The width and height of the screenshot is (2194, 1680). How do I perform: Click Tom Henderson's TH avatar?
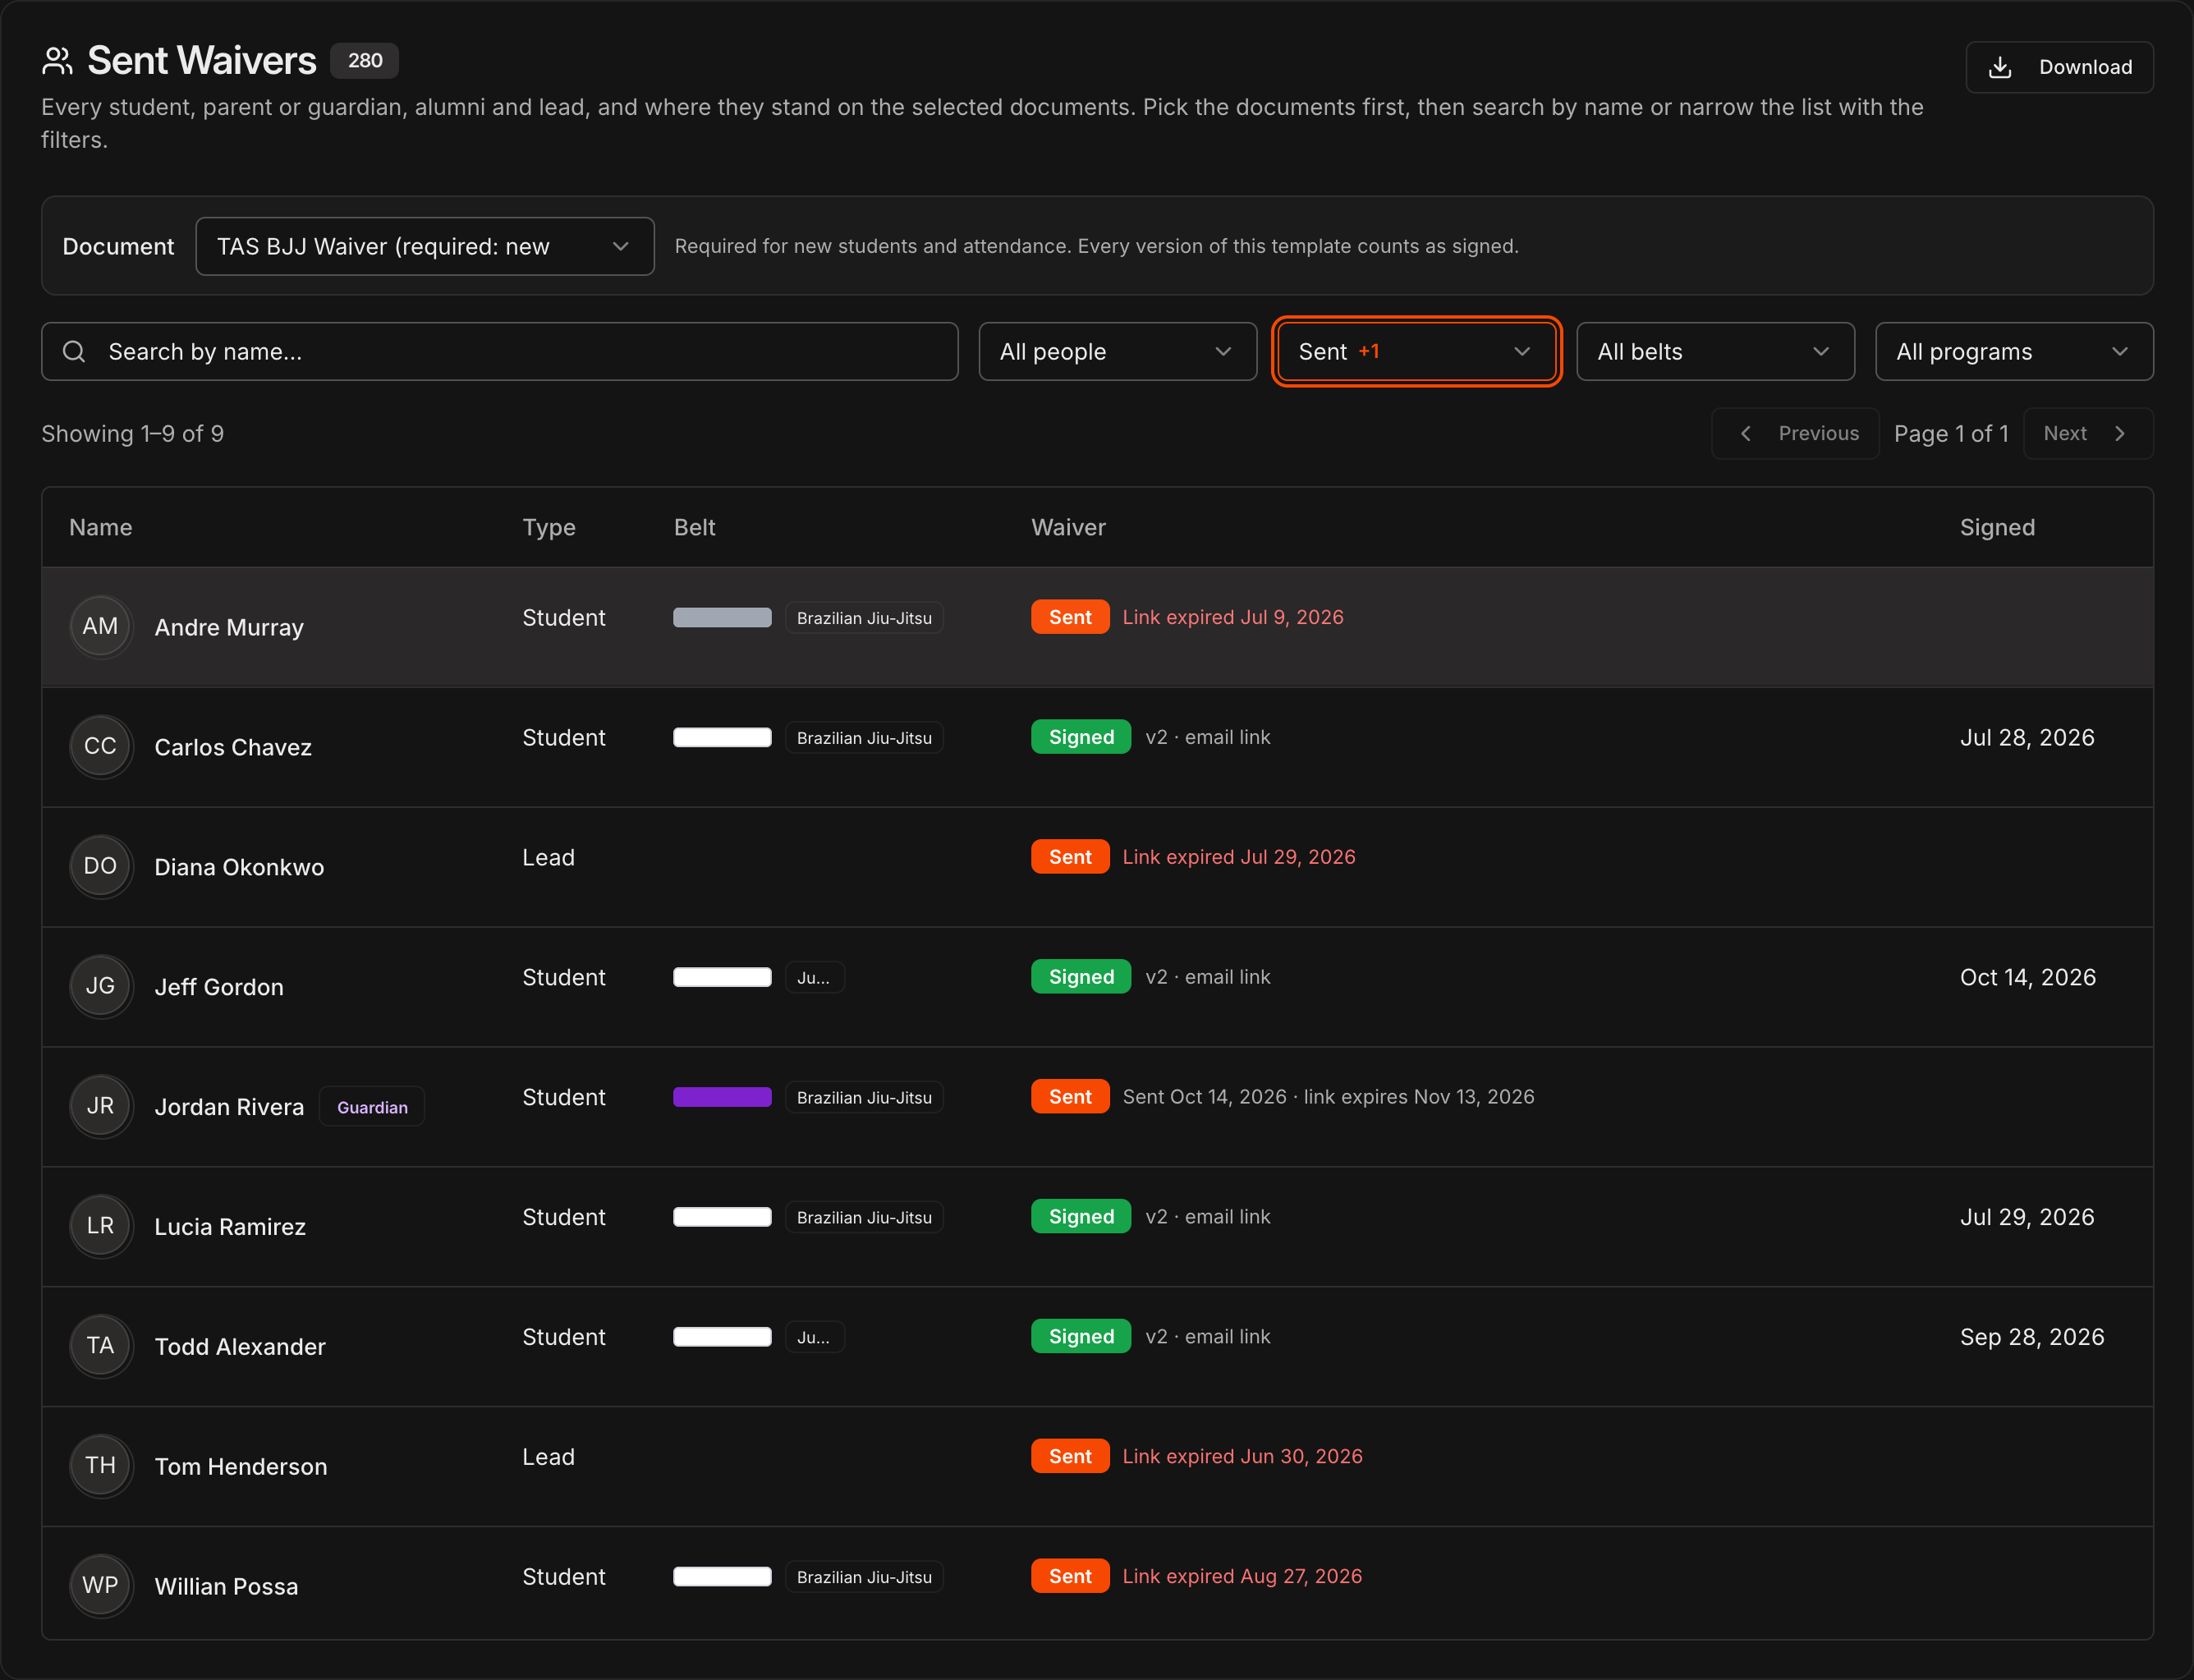[x=100, y=1466]
